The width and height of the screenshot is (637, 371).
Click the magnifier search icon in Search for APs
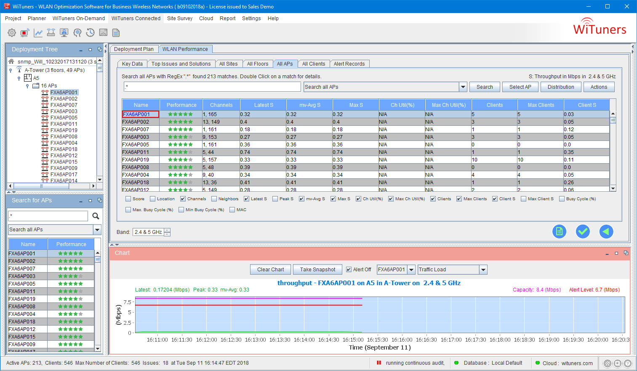pos(96,216)
